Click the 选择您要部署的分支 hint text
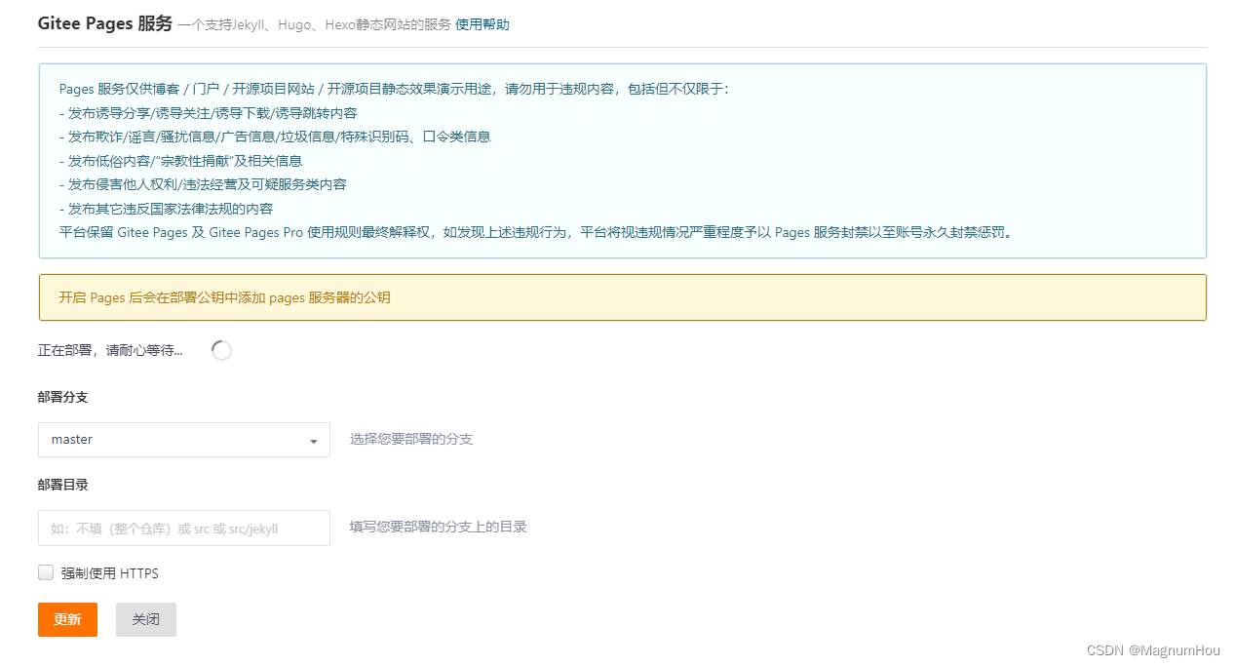The height and width of the screenshot is (667, 1235). [x=409, y=439]
